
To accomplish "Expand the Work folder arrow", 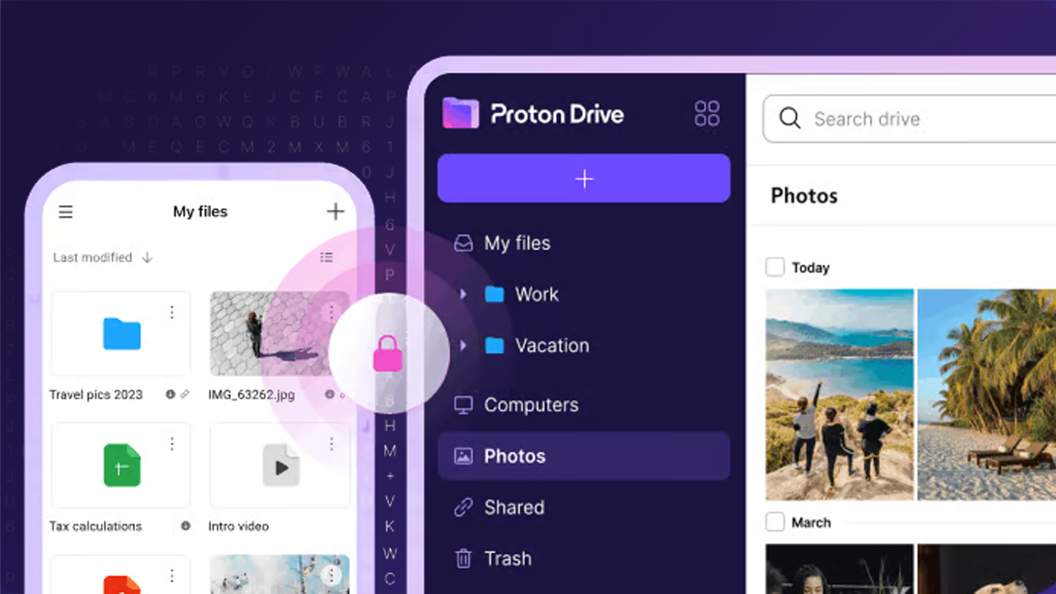I will [463, 294].
